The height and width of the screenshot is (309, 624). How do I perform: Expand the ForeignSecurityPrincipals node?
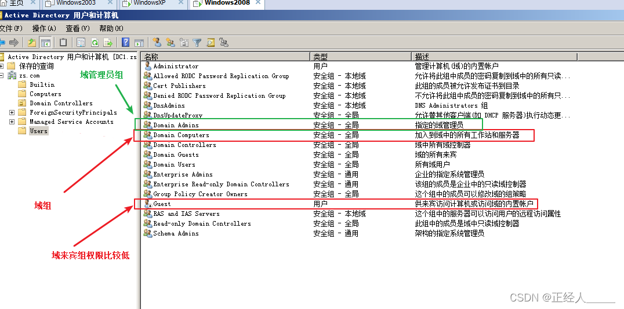pos(12,112)
